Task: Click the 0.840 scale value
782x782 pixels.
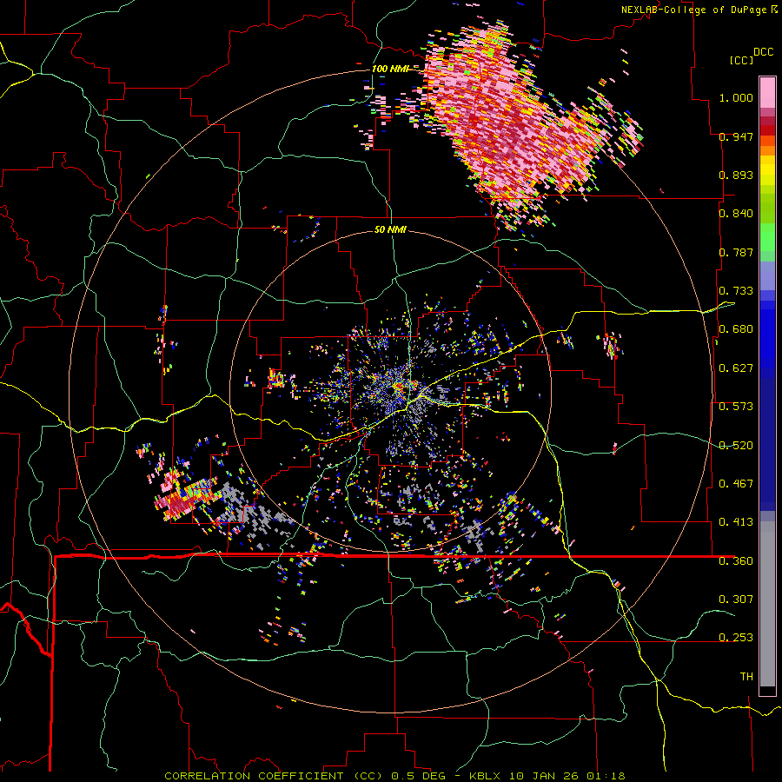Action: point(736,213)
